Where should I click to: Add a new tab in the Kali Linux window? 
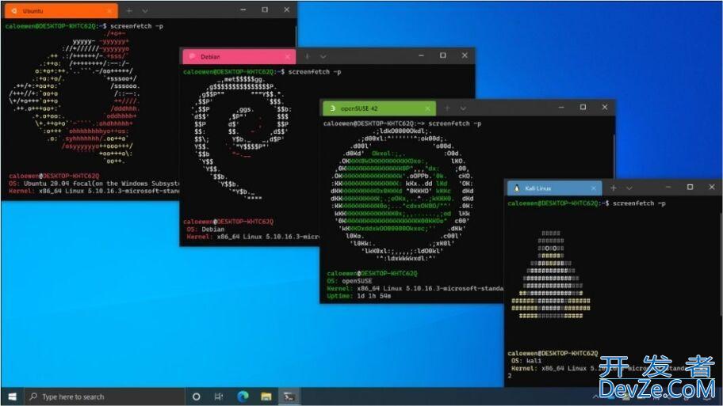click(614, 188)
